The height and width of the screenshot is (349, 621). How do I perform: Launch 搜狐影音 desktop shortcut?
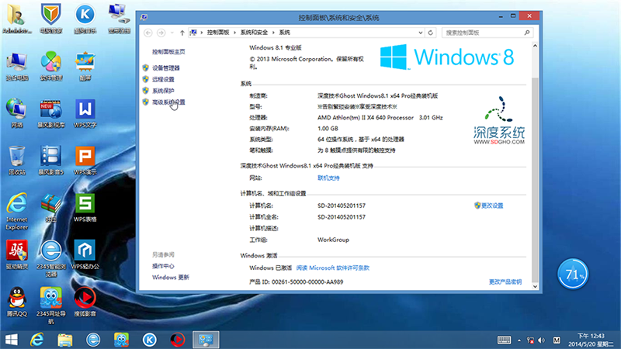(x=85, y=302)
